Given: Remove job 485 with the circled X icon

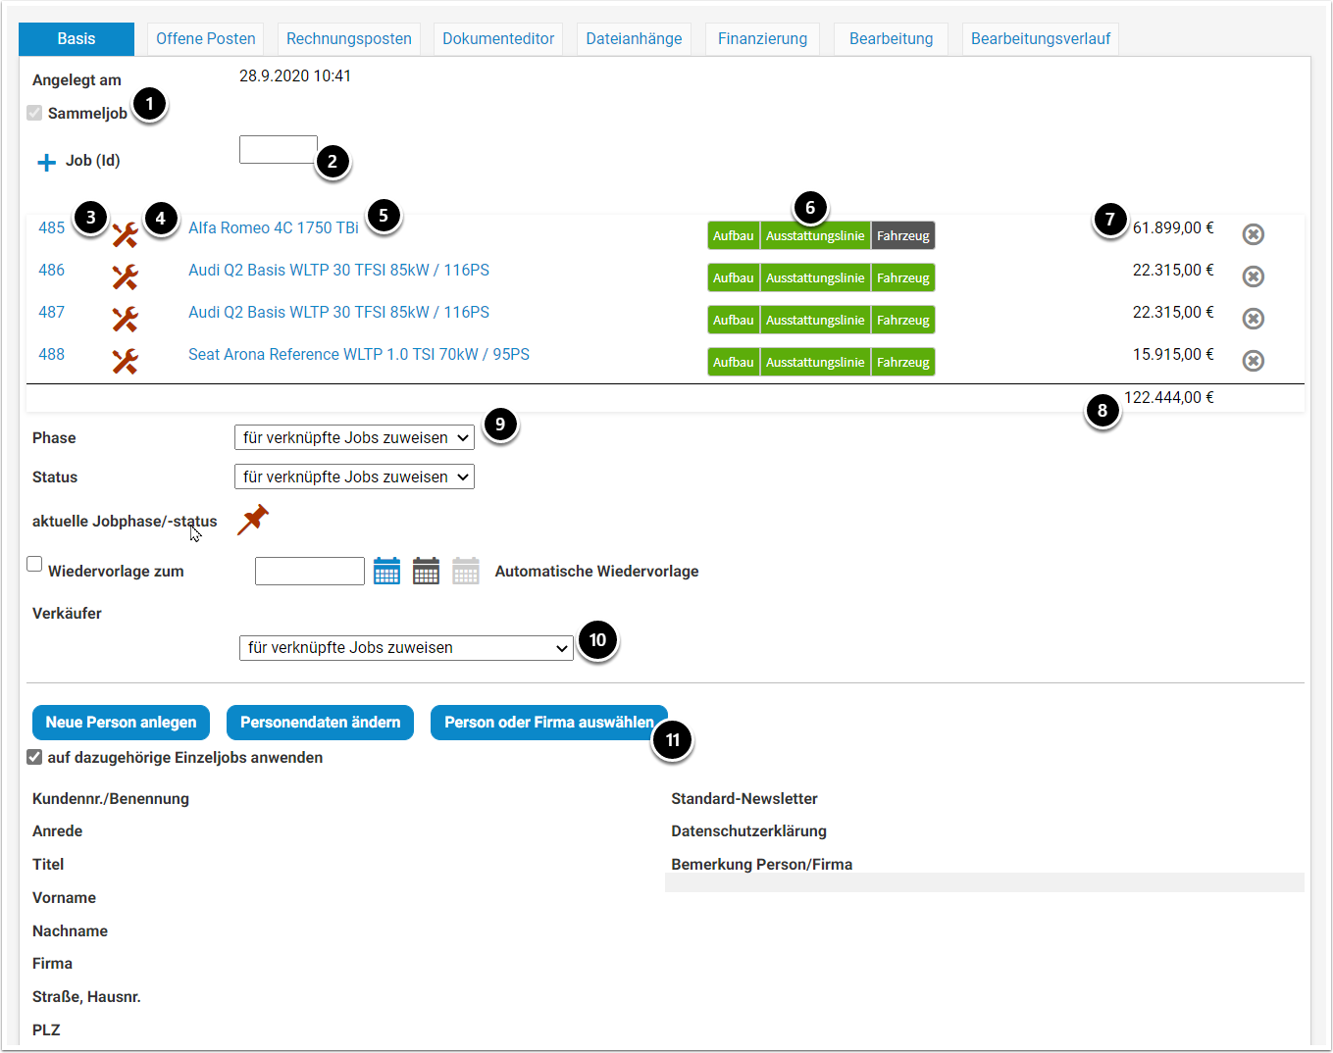Looking at the screenshot, I should (1253, 234).
